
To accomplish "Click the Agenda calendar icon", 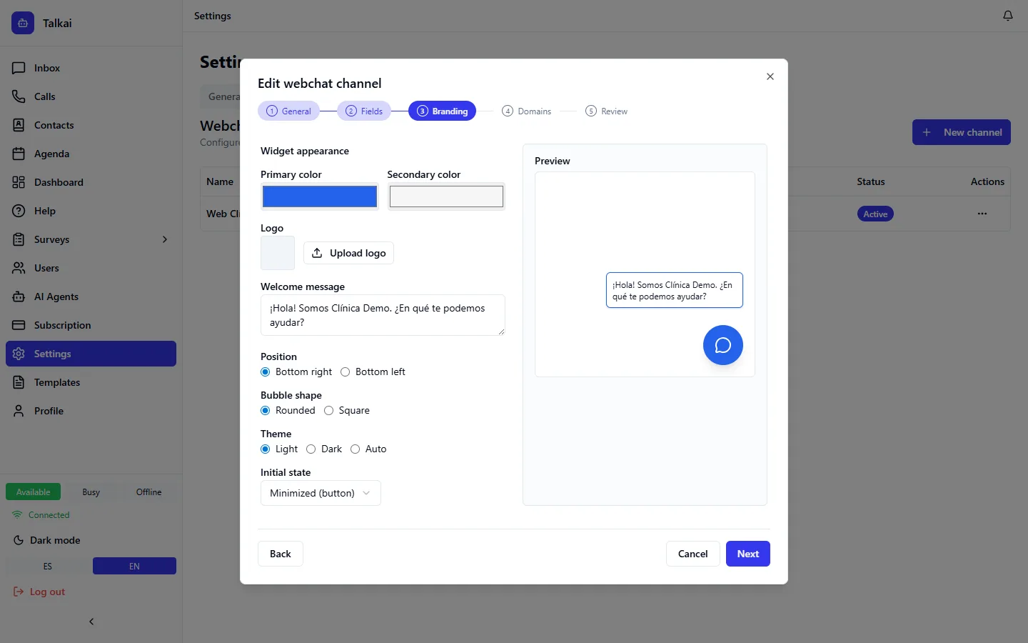I will pos(19,154).
